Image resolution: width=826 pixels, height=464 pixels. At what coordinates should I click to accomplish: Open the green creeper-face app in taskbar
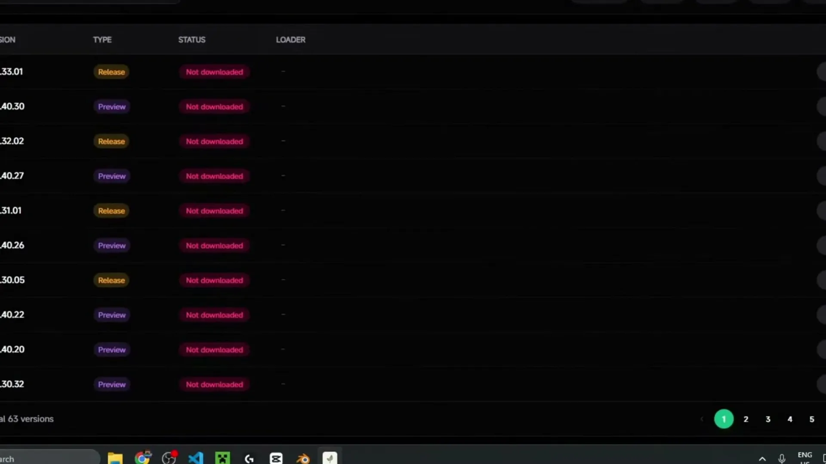223,458
